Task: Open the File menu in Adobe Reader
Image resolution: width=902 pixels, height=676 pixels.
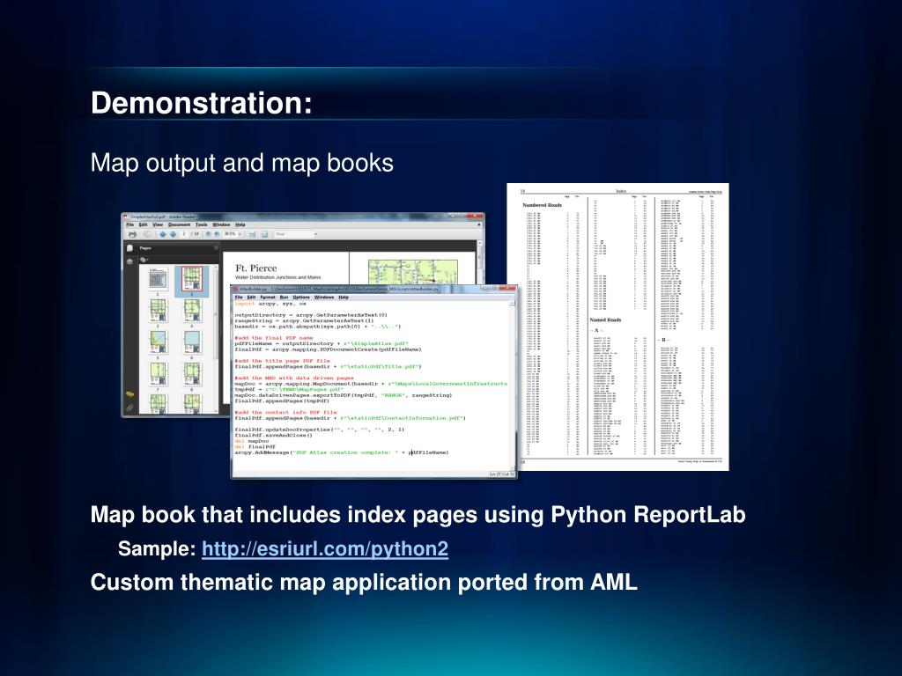Action: pos(129,224)
